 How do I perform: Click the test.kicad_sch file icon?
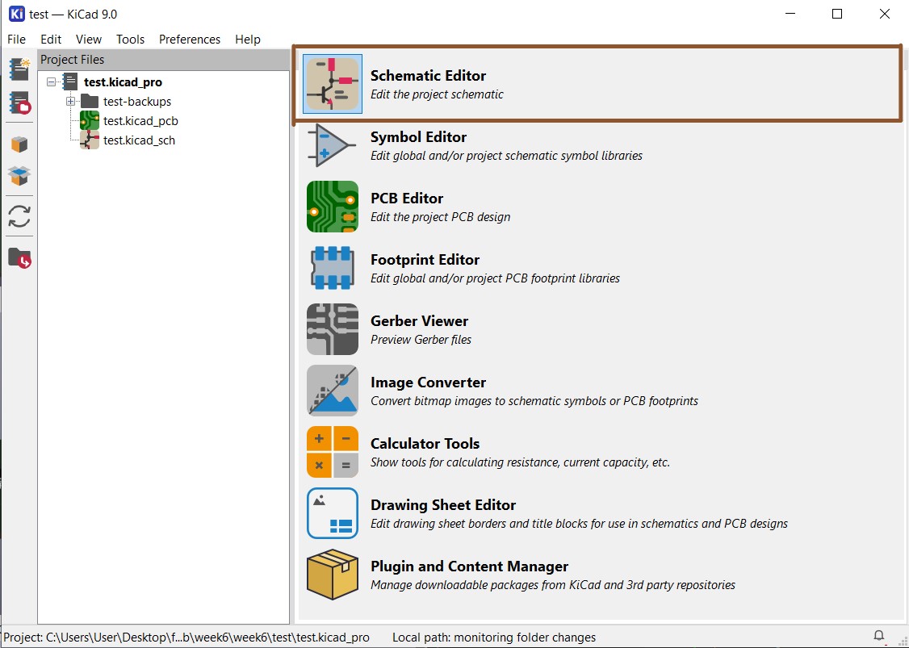pos(90,140)
